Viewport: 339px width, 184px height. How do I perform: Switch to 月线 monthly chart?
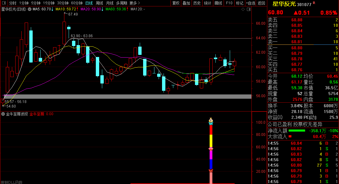coord(110,3)
